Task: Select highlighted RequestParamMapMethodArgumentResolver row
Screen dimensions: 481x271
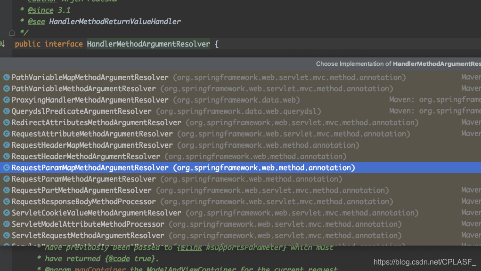Action: (x=240, y=168)
